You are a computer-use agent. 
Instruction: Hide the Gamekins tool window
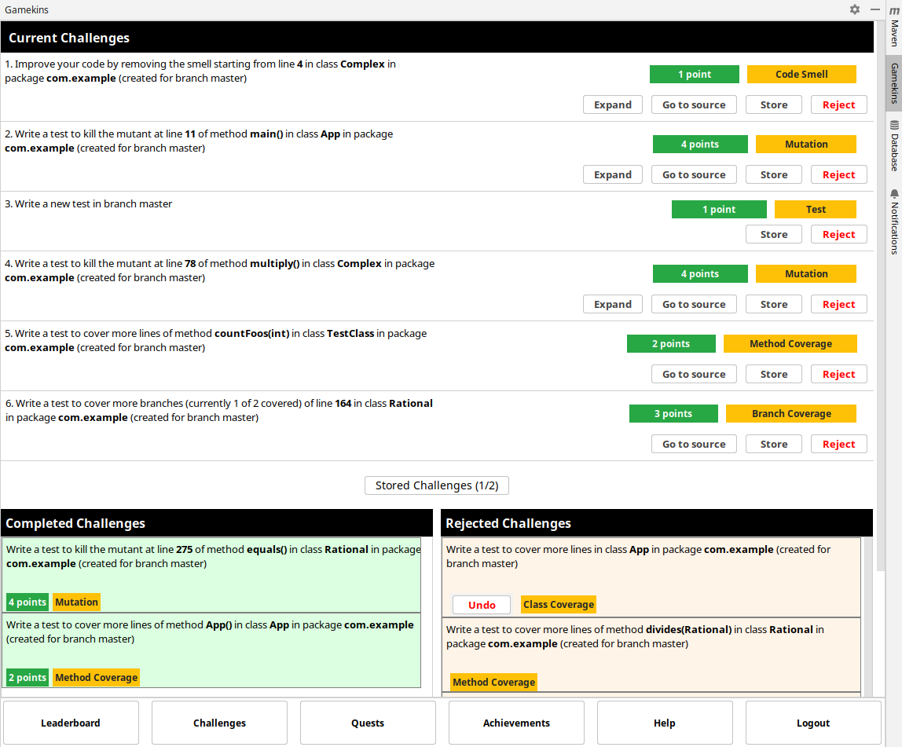(875, 9)
